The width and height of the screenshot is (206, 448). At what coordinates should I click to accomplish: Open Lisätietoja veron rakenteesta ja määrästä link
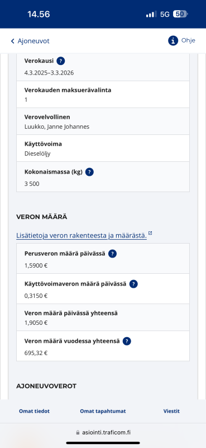pos(82,236)
